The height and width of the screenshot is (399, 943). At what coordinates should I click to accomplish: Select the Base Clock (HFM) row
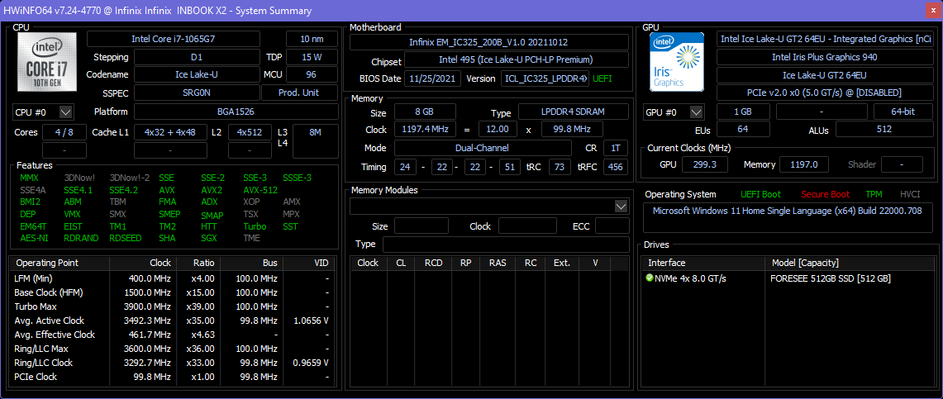(174, 292)
